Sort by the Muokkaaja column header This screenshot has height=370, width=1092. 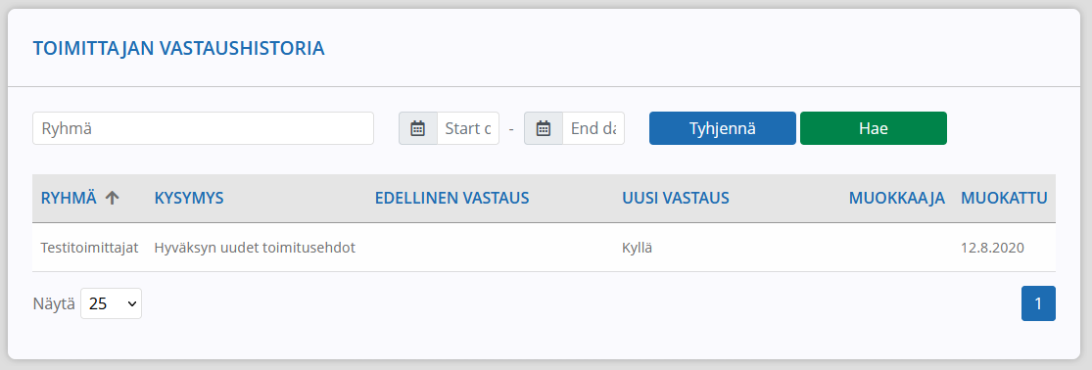tap(897, 198)
